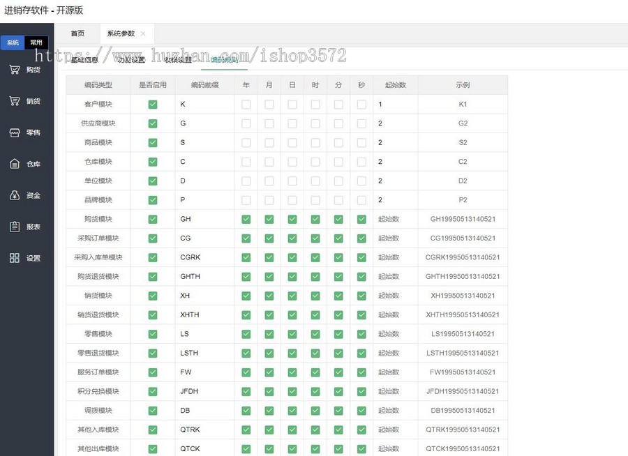Image resolution: width=628 pixels, height=456 pixels.
Task: Open the 功能设置 settings sub-tab
Action: 131,60
